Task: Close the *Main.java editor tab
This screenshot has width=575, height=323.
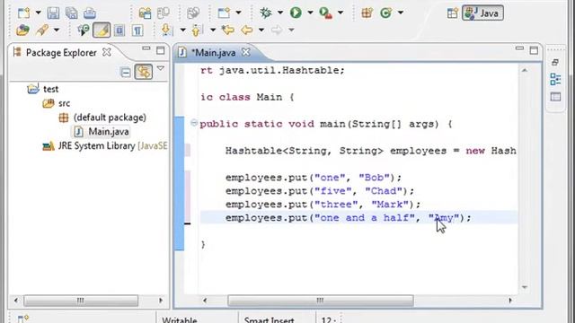Action: (246, 52)
